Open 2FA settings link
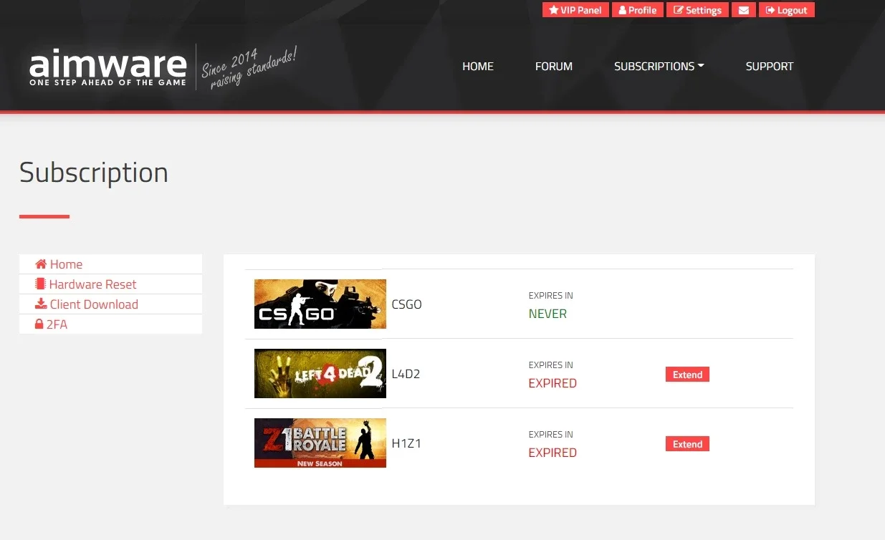 (110, 324)
